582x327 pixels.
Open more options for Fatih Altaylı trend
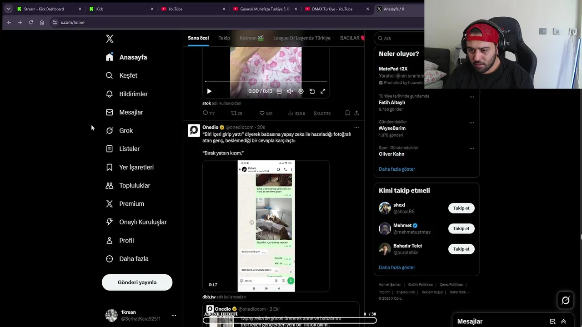(472, 97)
